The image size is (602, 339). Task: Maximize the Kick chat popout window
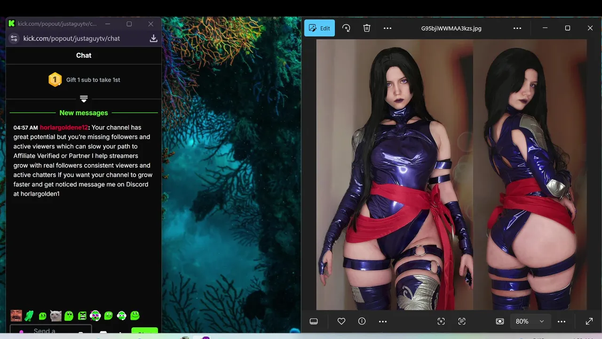click(x=129, y=24)
